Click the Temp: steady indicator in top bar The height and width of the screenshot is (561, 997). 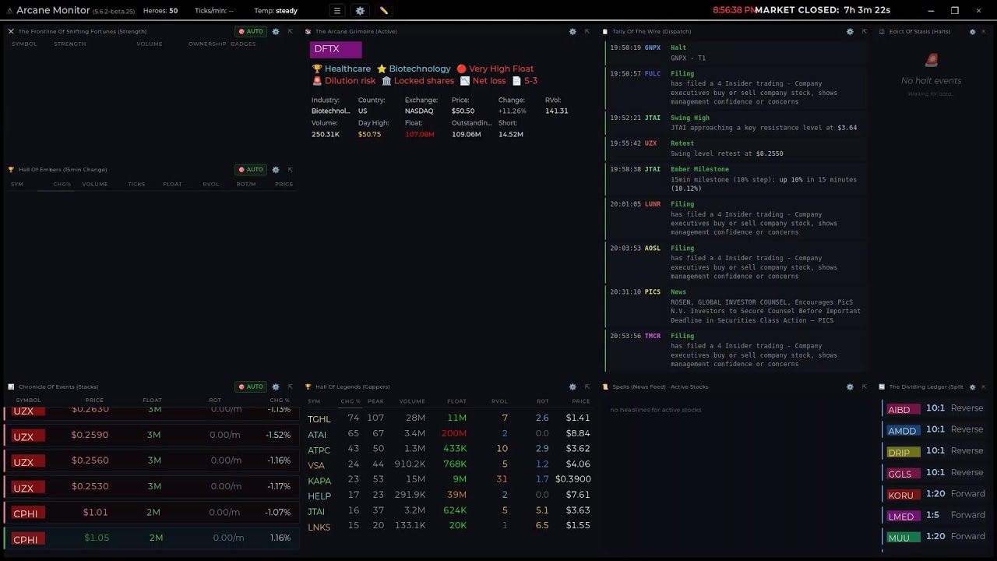click(x=275, y=11)
